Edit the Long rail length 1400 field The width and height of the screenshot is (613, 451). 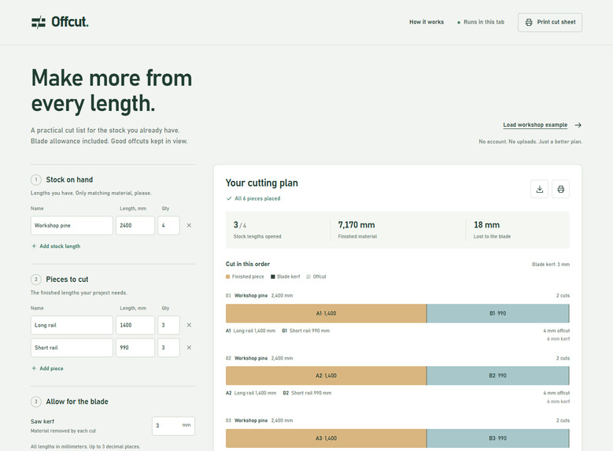pyautogui.click(x=135, y=325)
